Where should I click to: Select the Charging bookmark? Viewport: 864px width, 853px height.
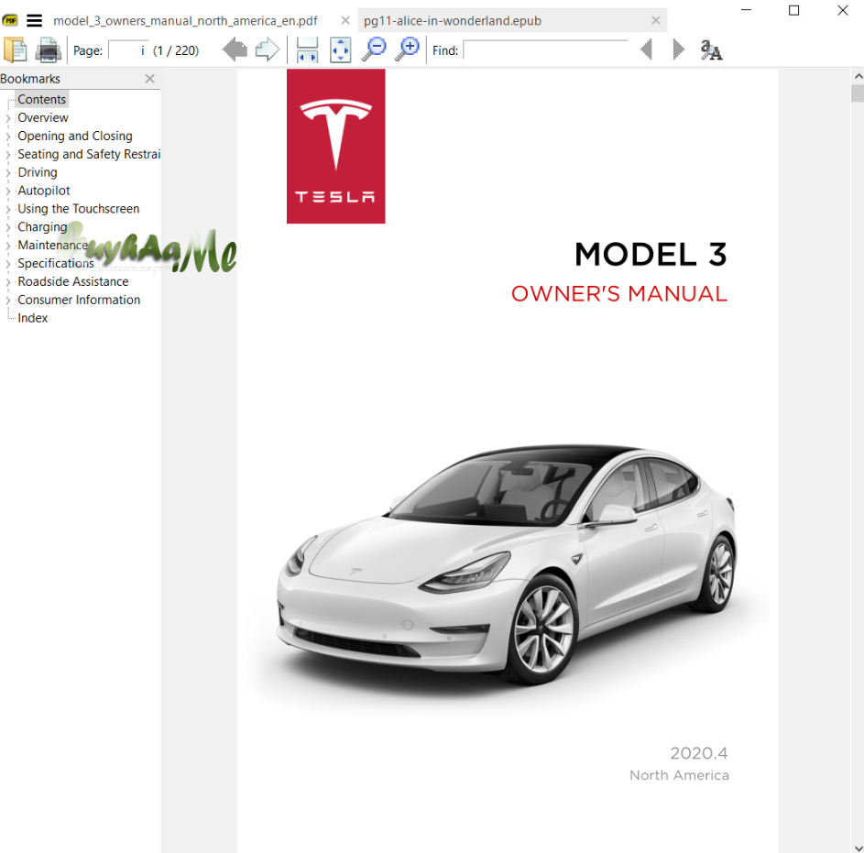pyautogui.click(x=42, y=226)
